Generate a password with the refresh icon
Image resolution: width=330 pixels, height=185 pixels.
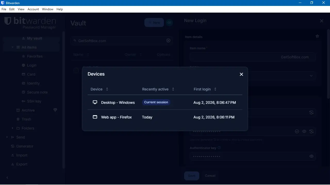[x=311, y=131]
